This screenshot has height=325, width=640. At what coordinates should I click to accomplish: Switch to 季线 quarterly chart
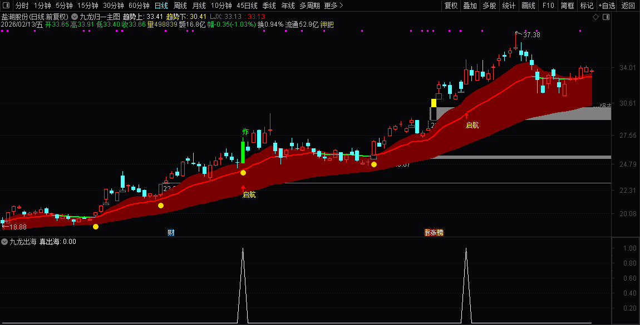[x=269, y=6]
